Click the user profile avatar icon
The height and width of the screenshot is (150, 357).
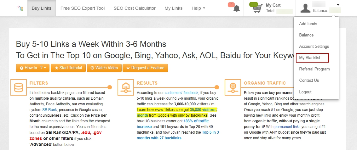click(305, 8)
